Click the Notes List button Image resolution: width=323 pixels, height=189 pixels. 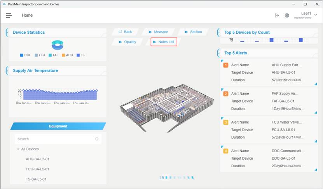[164, 42]
